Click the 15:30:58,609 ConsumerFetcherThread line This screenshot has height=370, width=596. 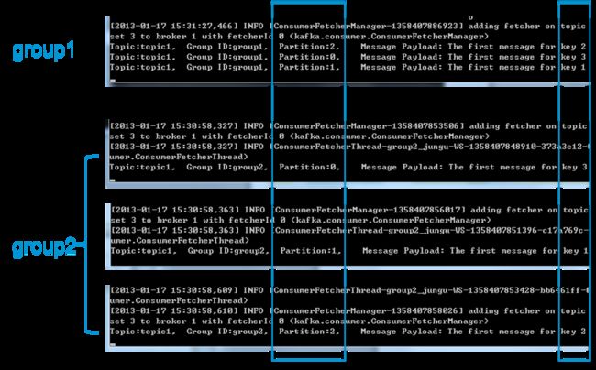click(x=349, y=290)
